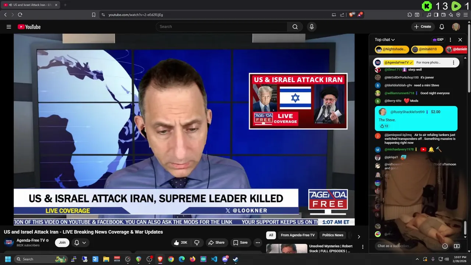Close the live chat panel
The width and height of the screenshot is (471, 265).
coord(460,40)
